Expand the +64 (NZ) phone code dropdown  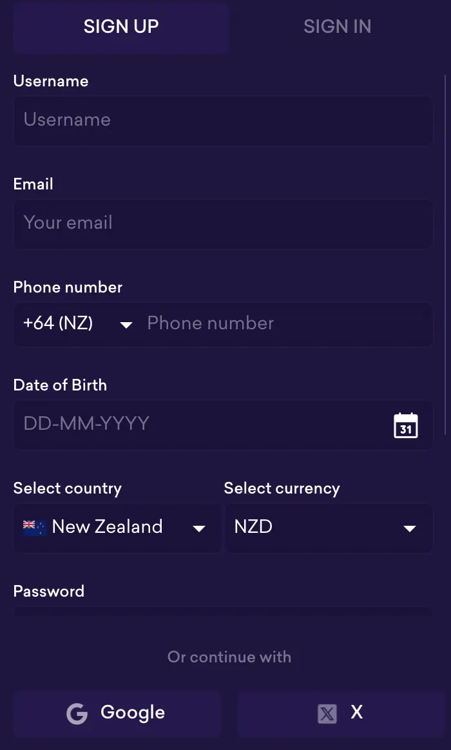click(77, 324)
